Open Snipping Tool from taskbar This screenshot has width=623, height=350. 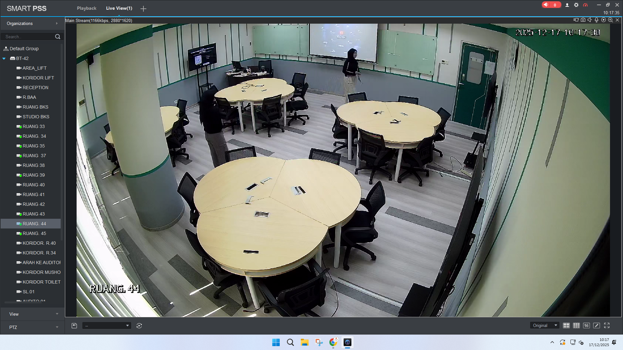pyautogui.click(x=319, y=342)
